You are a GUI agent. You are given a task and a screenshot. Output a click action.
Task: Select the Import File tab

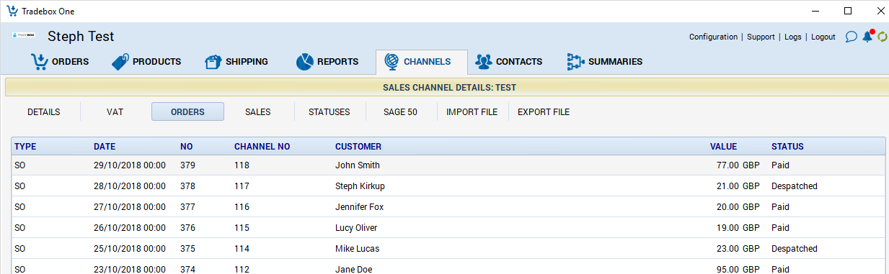[x=472, y=112]
